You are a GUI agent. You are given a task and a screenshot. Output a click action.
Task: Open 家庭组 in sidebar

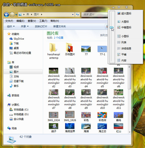13,96
